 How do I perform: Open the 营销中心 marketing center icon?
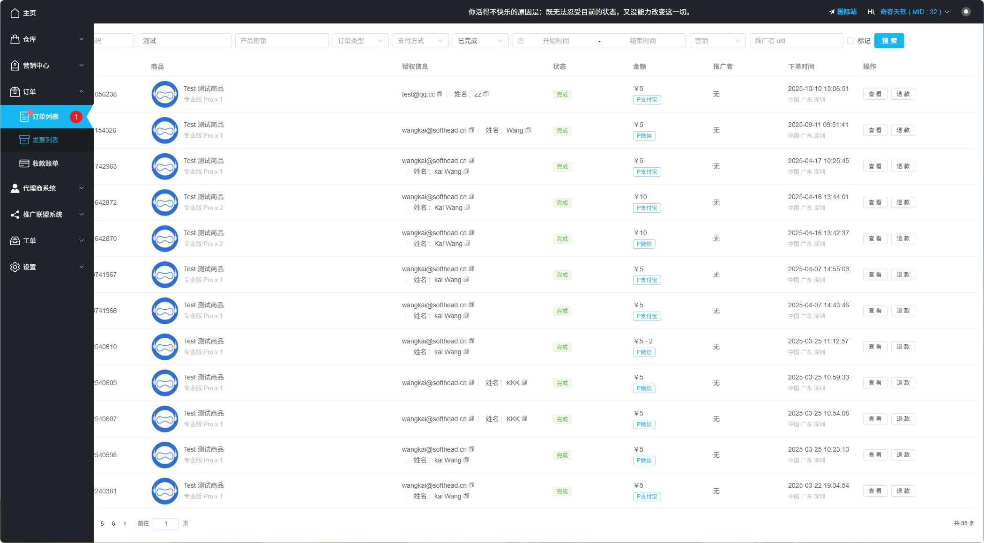[x=15, y=66]
